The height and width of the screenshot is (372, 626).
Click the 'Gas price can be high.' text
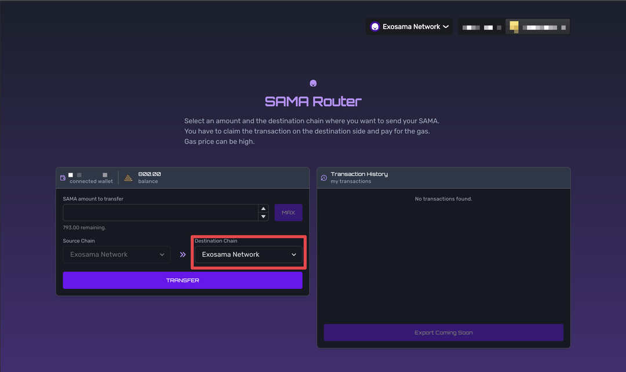[x=219, y=142]
